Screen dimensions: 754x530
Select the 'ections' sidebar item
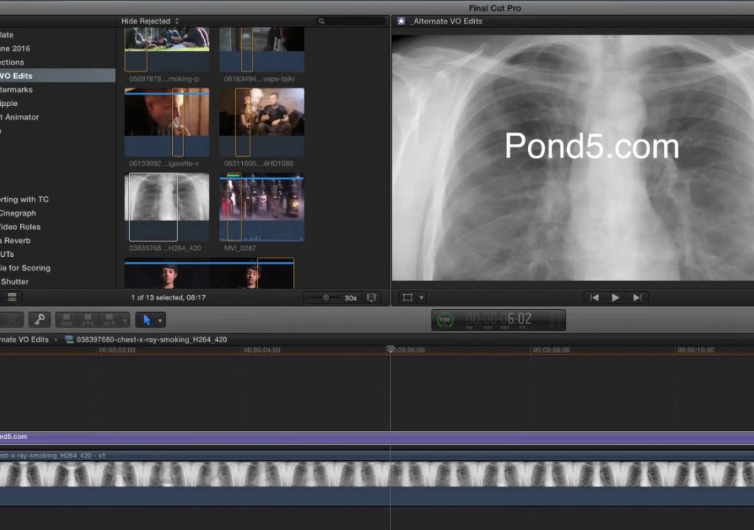12,62
